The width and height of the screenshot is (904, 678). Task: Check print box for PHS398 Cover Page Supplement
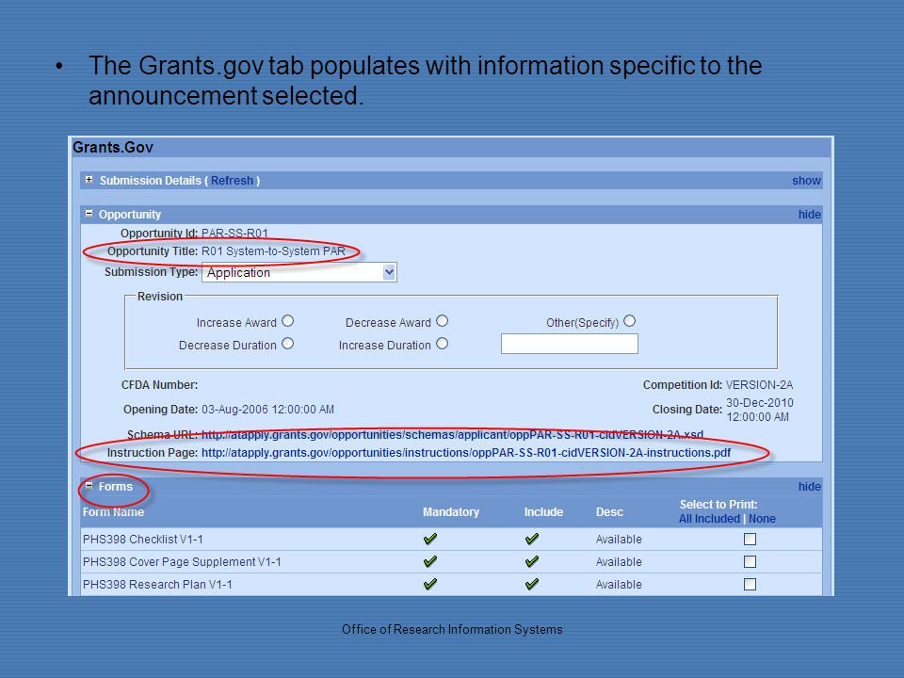(751, 561)
